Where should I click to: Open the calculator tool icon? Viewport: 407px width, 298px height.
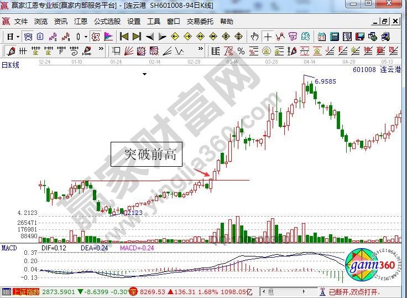[334, 37]
